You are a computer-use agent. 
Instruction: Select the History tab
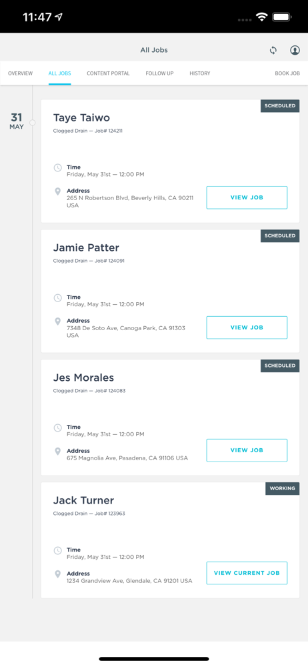pyautogui.click(x=200, y=73)
